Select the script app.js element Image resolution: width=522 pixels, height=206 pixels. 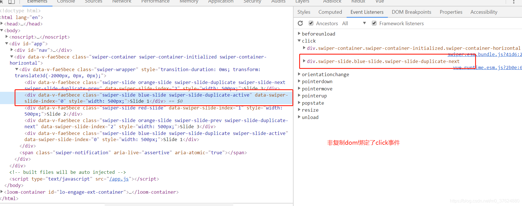(x=84, y=179)
